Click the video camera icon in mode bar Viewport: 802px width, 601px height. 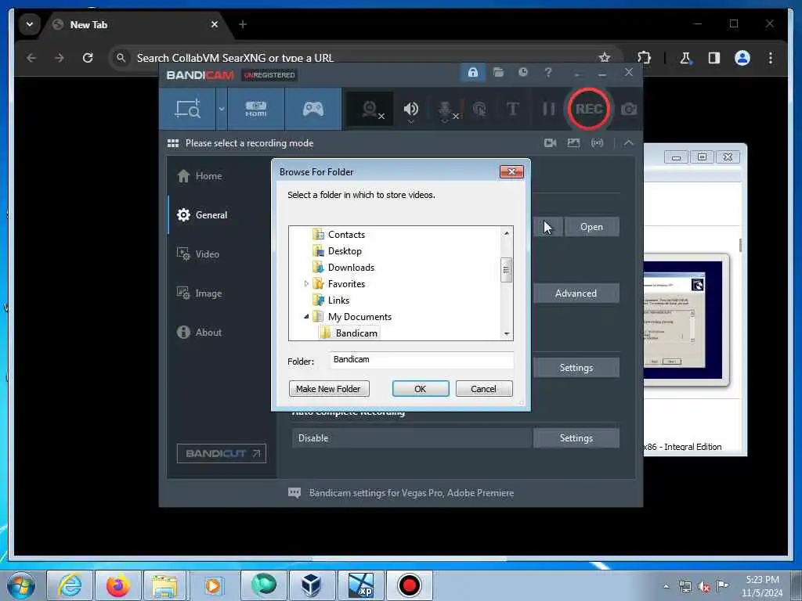click(550, 143)
